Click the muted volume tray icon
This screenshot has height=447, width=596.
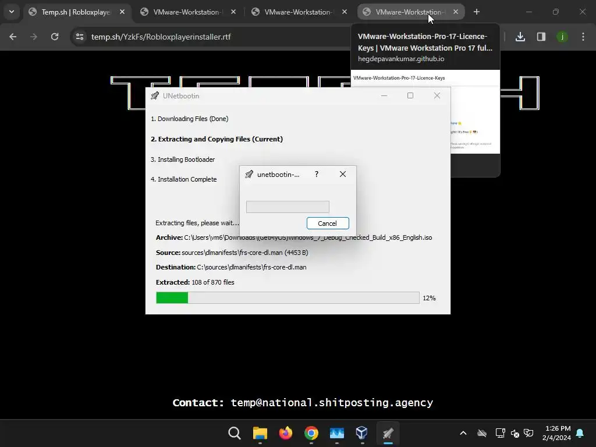[515, 433]
